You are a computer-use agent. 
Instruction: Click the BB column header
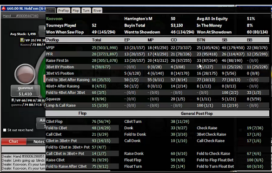[x=249, y=40]
